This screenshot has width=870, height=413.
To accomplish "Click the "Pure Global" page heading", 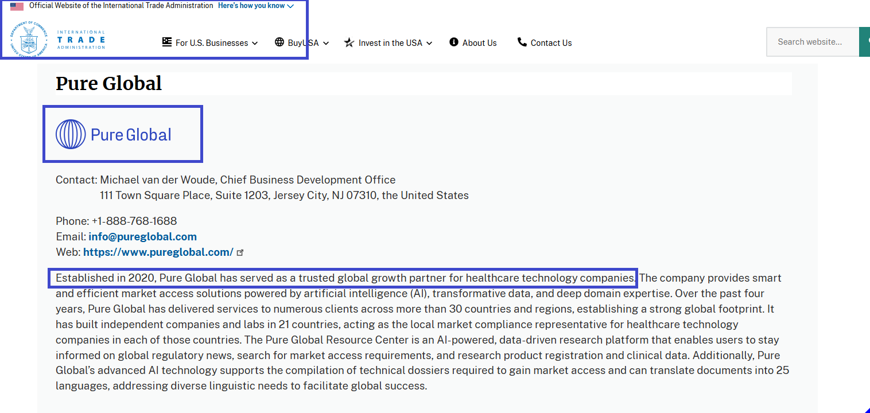I will [x=108, y=84].
